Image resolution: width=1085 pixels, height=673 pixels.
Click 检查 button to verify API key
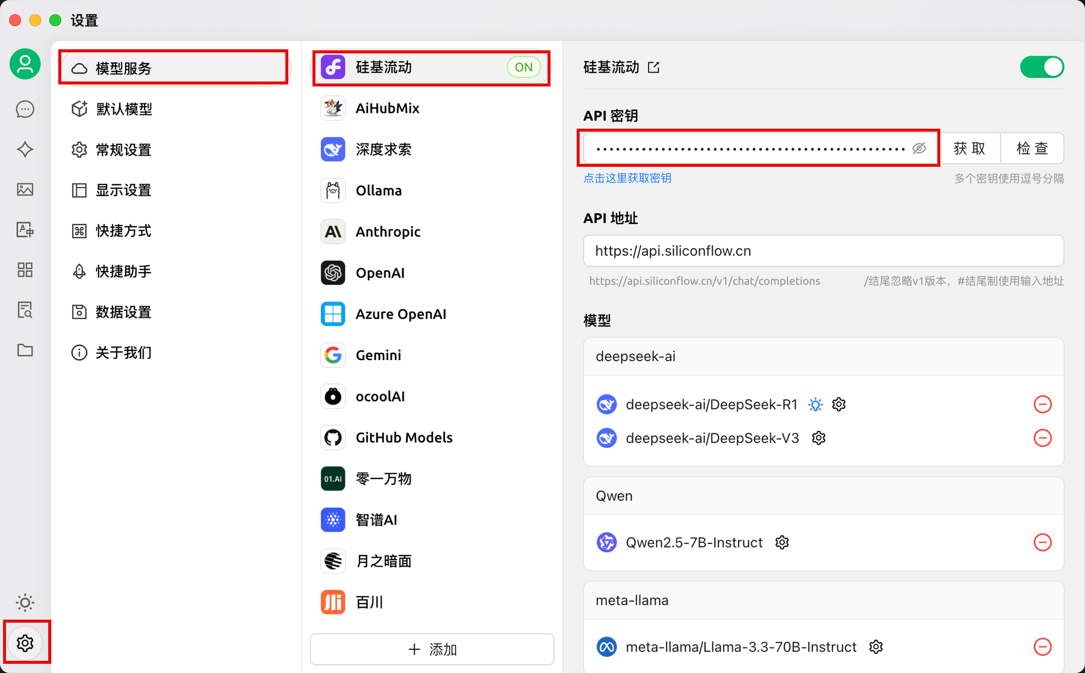(1032, 148)
